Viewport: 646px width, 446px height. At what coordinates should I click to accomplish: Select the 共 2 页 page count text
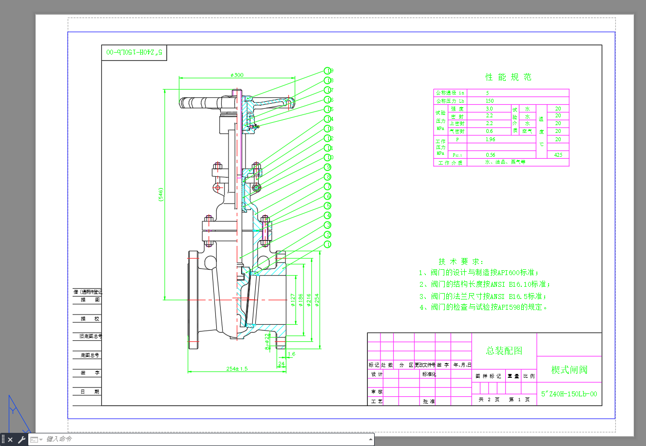pyautogui.click(x=489, y=400)
